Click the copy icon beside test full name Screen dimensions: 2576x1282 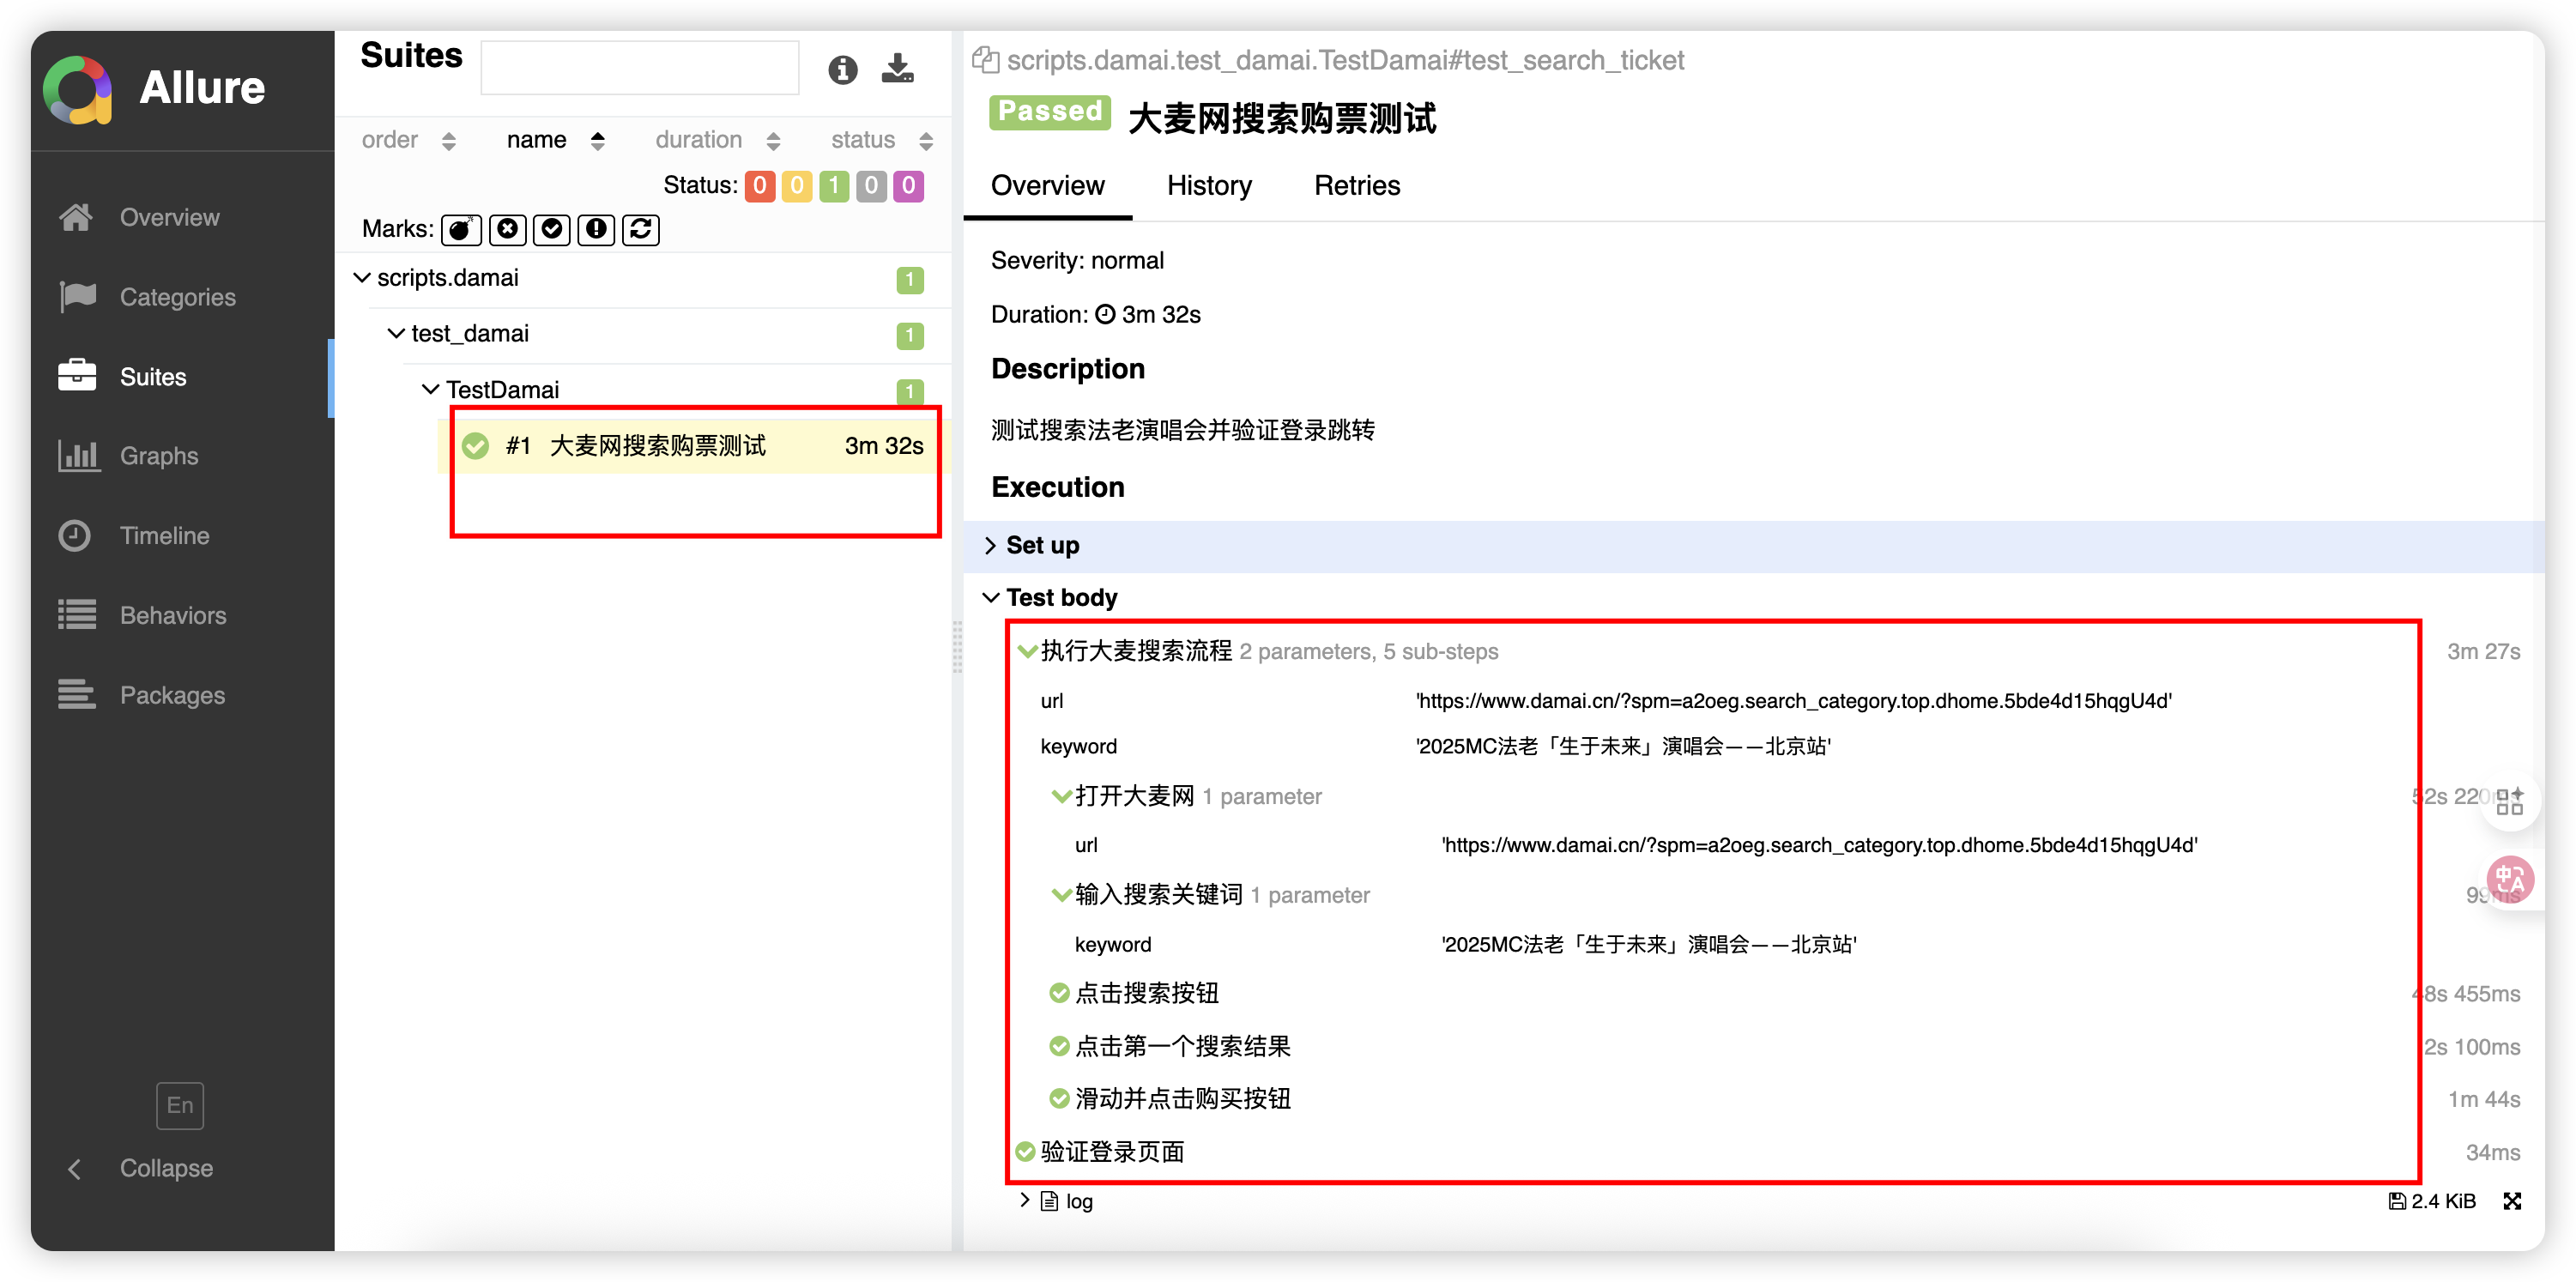click(985, 61)
